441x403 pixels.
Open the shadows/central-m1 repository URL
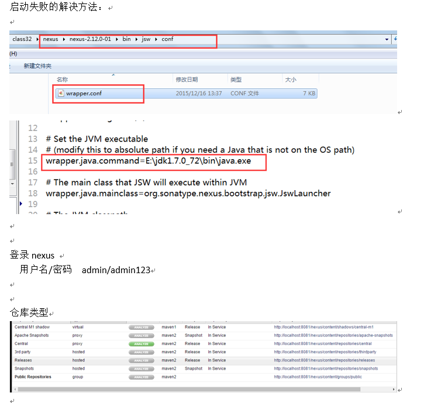(323, 327)
